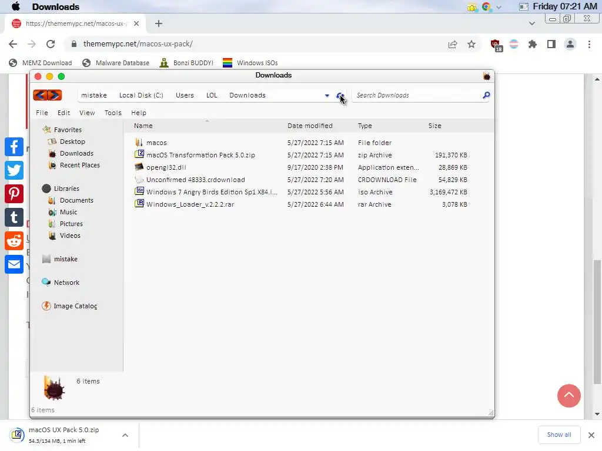Select Music library in sidebar
Image resolution: width=602 pixels, height=451 pixels.
(x=68, y=212)
